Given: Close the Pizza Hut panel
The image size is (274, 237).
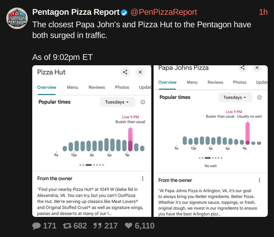Looking at the screenshot, I should (x=140, y=72).
